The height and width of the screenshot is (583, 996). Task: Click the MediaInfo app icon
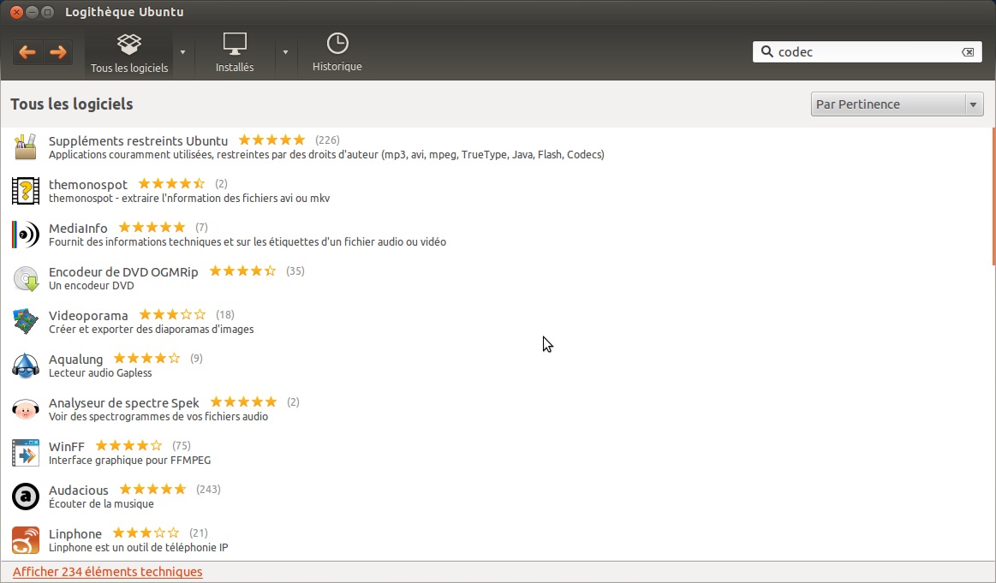(26, 235)
